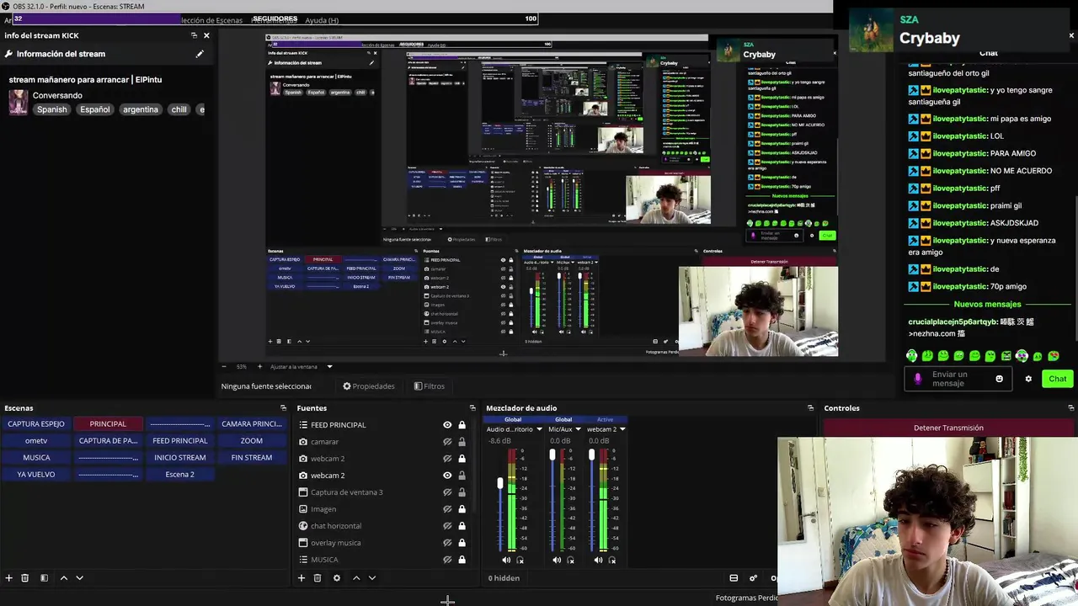Remove selected source with trash icon

[x=318, y=578]
